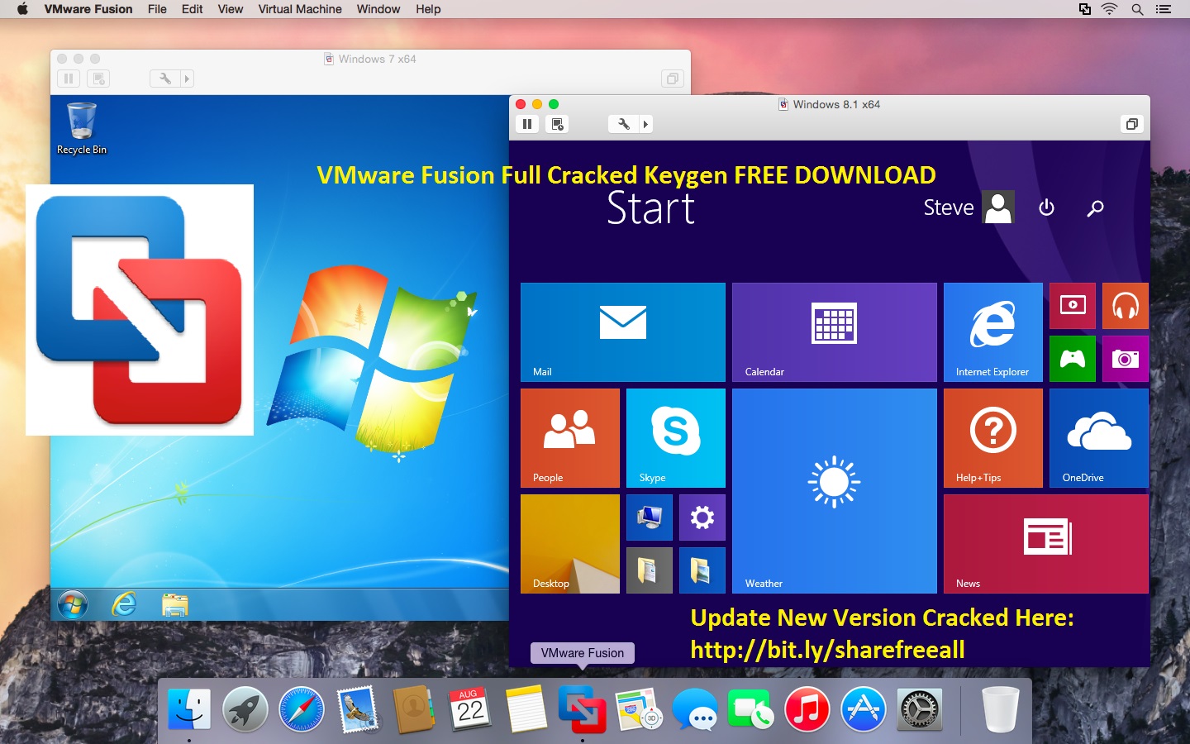Expand extra toolbar options on the Windows 7 window

(188, 78)
